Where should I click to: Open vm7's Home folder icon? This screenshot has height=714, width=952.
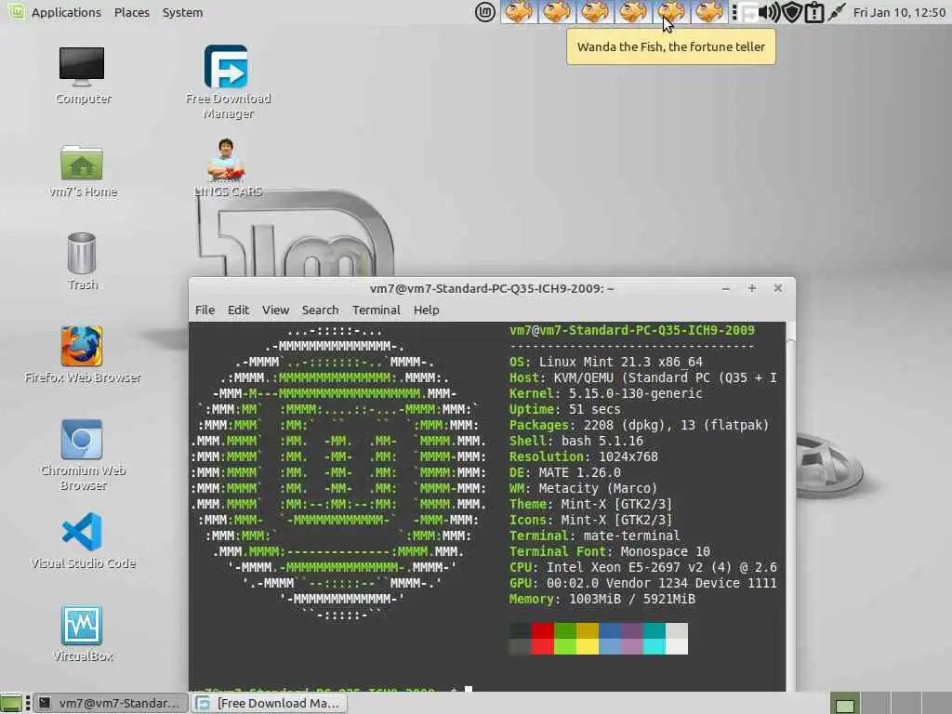coord(82,172)
